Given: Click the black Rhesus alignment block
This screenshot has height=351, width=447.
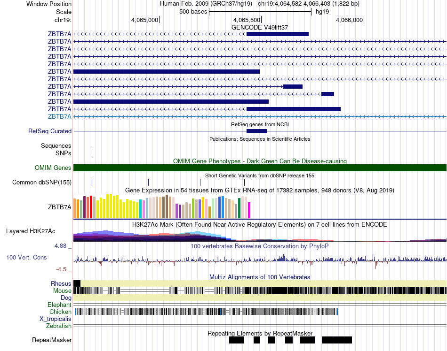Looking at the screenshot, I should click(x=77, y=283).
